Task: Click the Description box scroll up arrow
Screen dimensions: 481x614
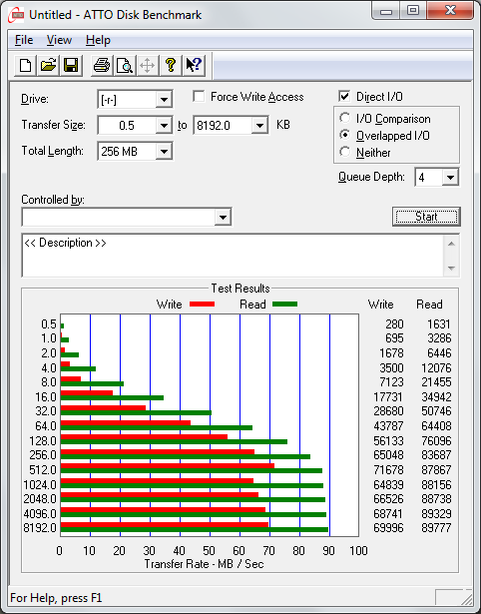Action: (x=451, y=244)
